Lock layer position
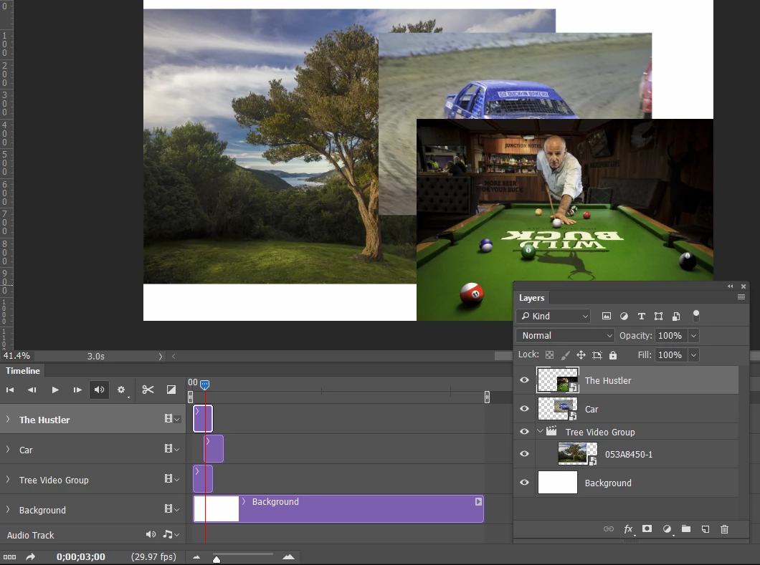Image resolution: width=760 pixels, height=565 pixels. (x=581, y=355)
